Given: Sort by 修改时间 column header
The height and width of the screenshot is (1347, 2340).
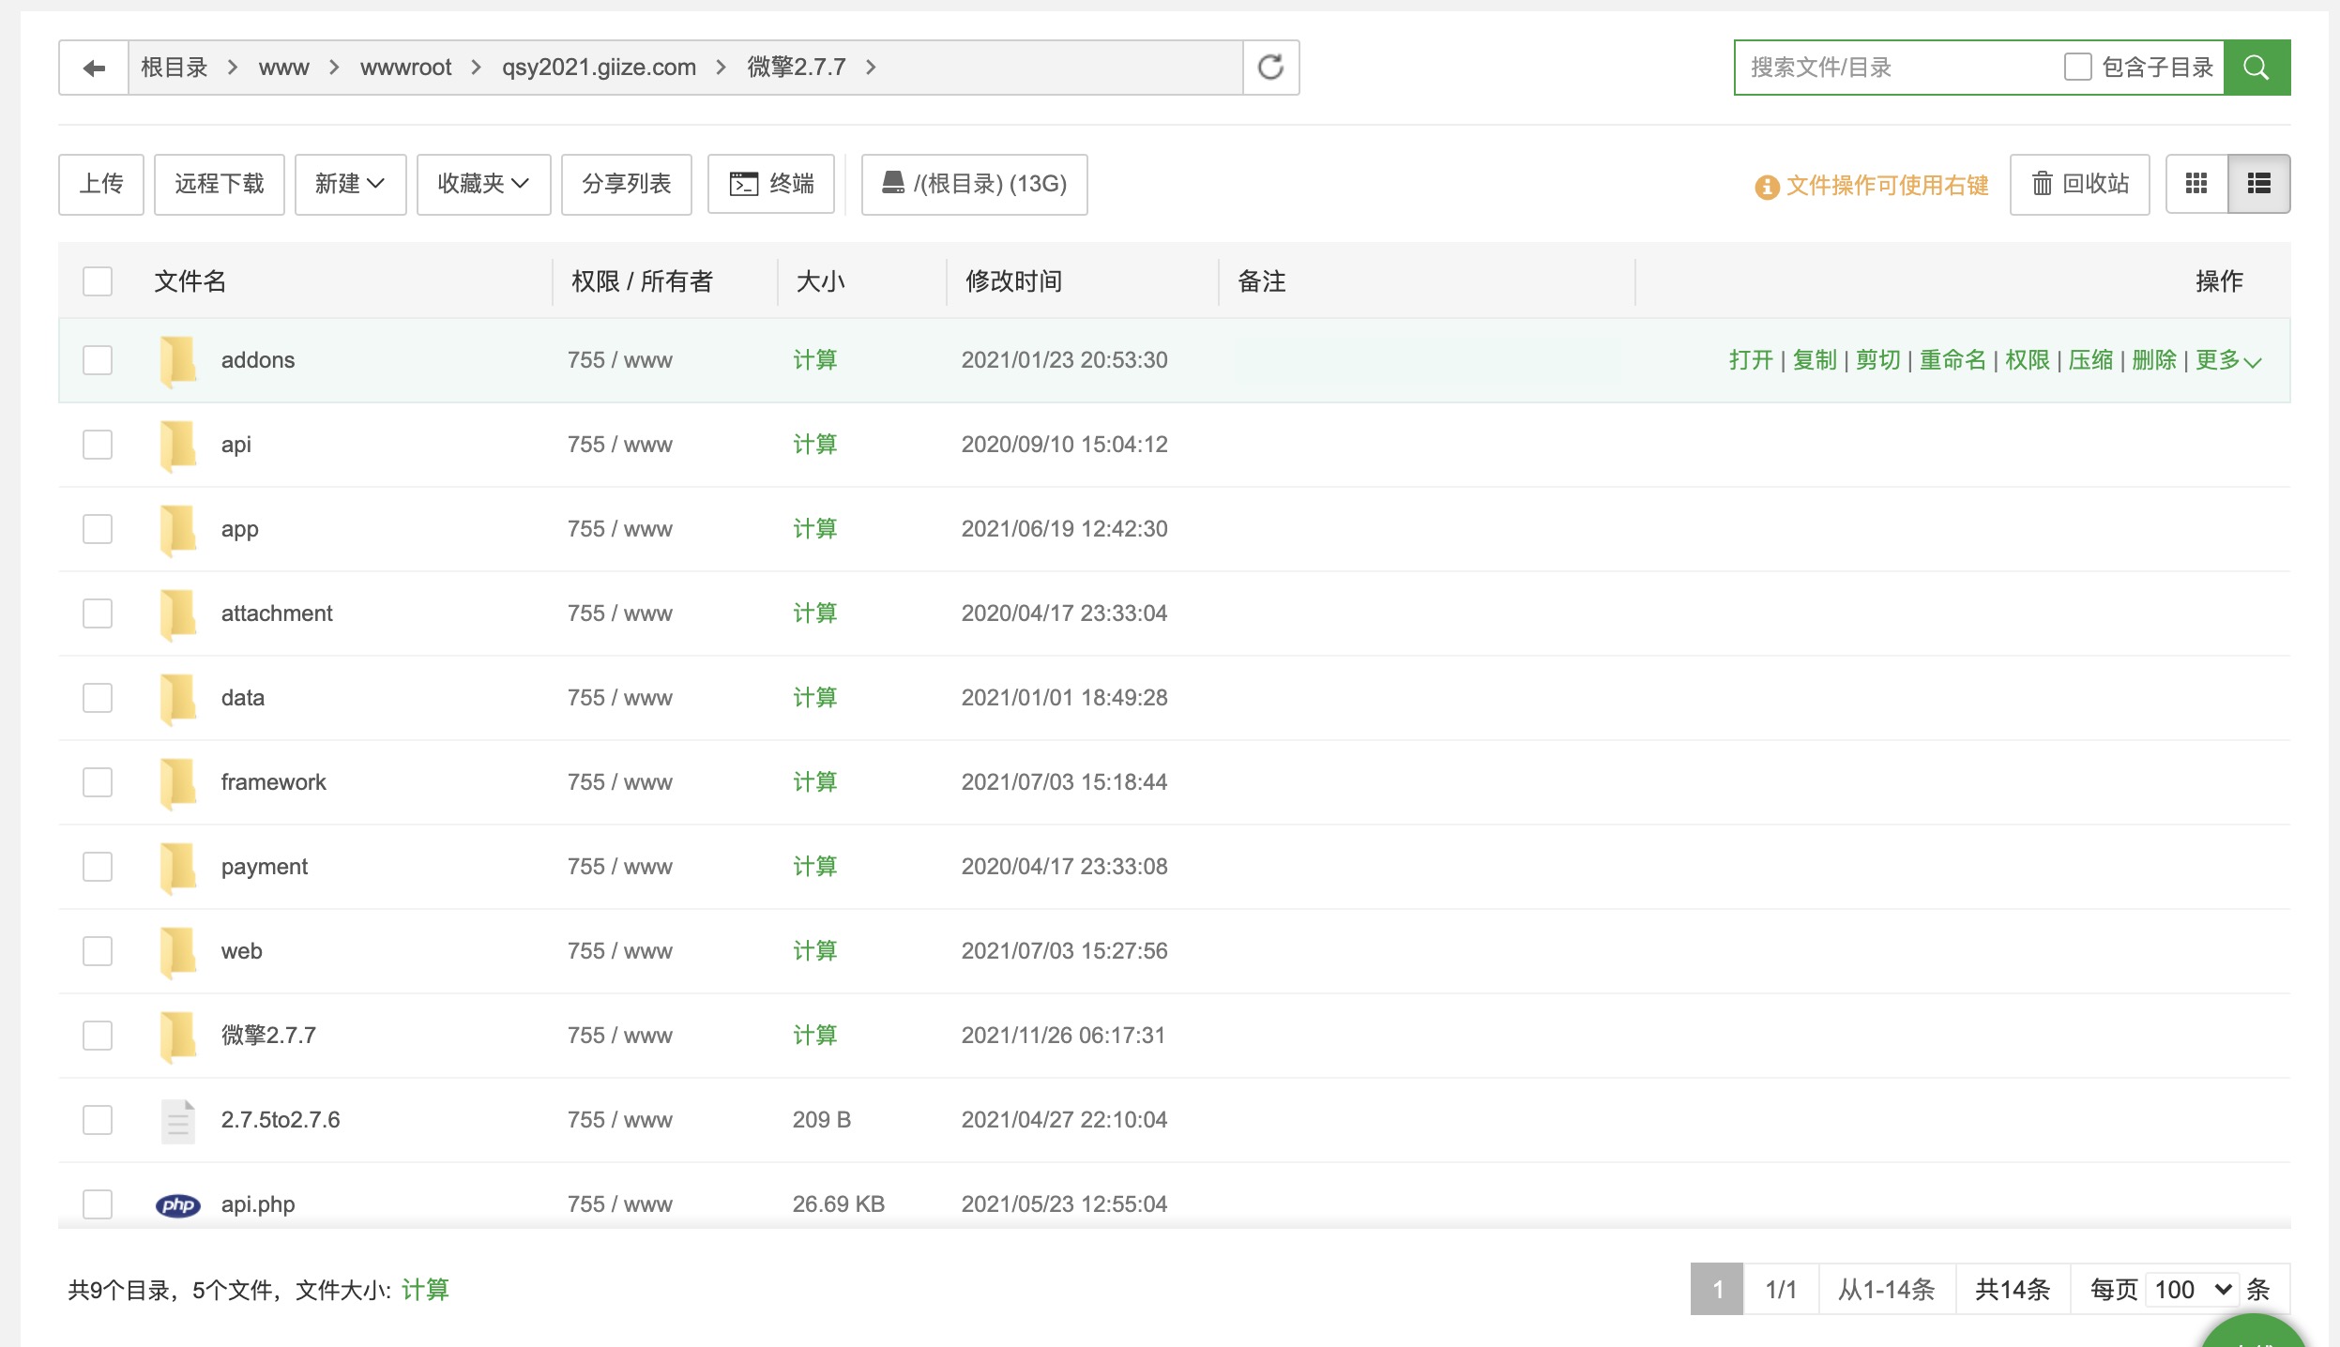Looking at the screenshot, I should pyautogui.click(x=1013, y=281).
